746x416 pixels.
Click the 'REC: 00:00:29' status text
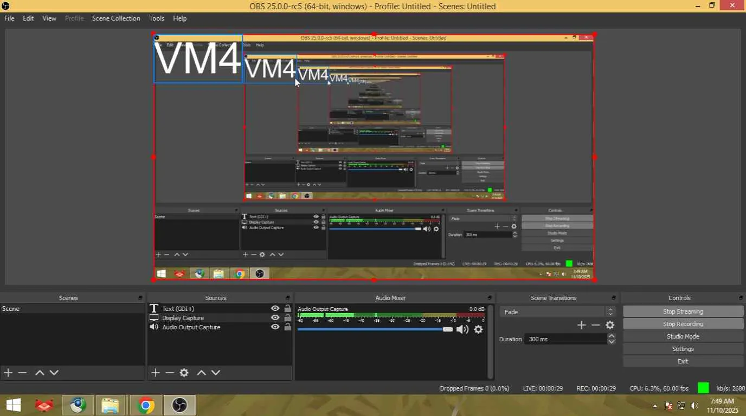596,388
